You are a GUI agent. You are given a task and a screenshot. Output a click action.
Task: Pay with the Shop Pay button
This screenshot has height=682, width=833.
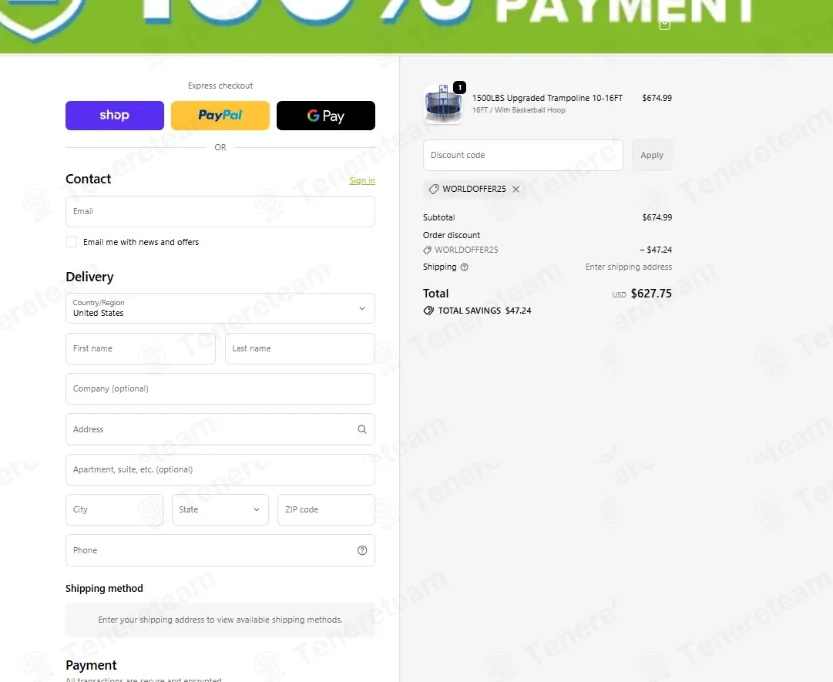[114, 116]
